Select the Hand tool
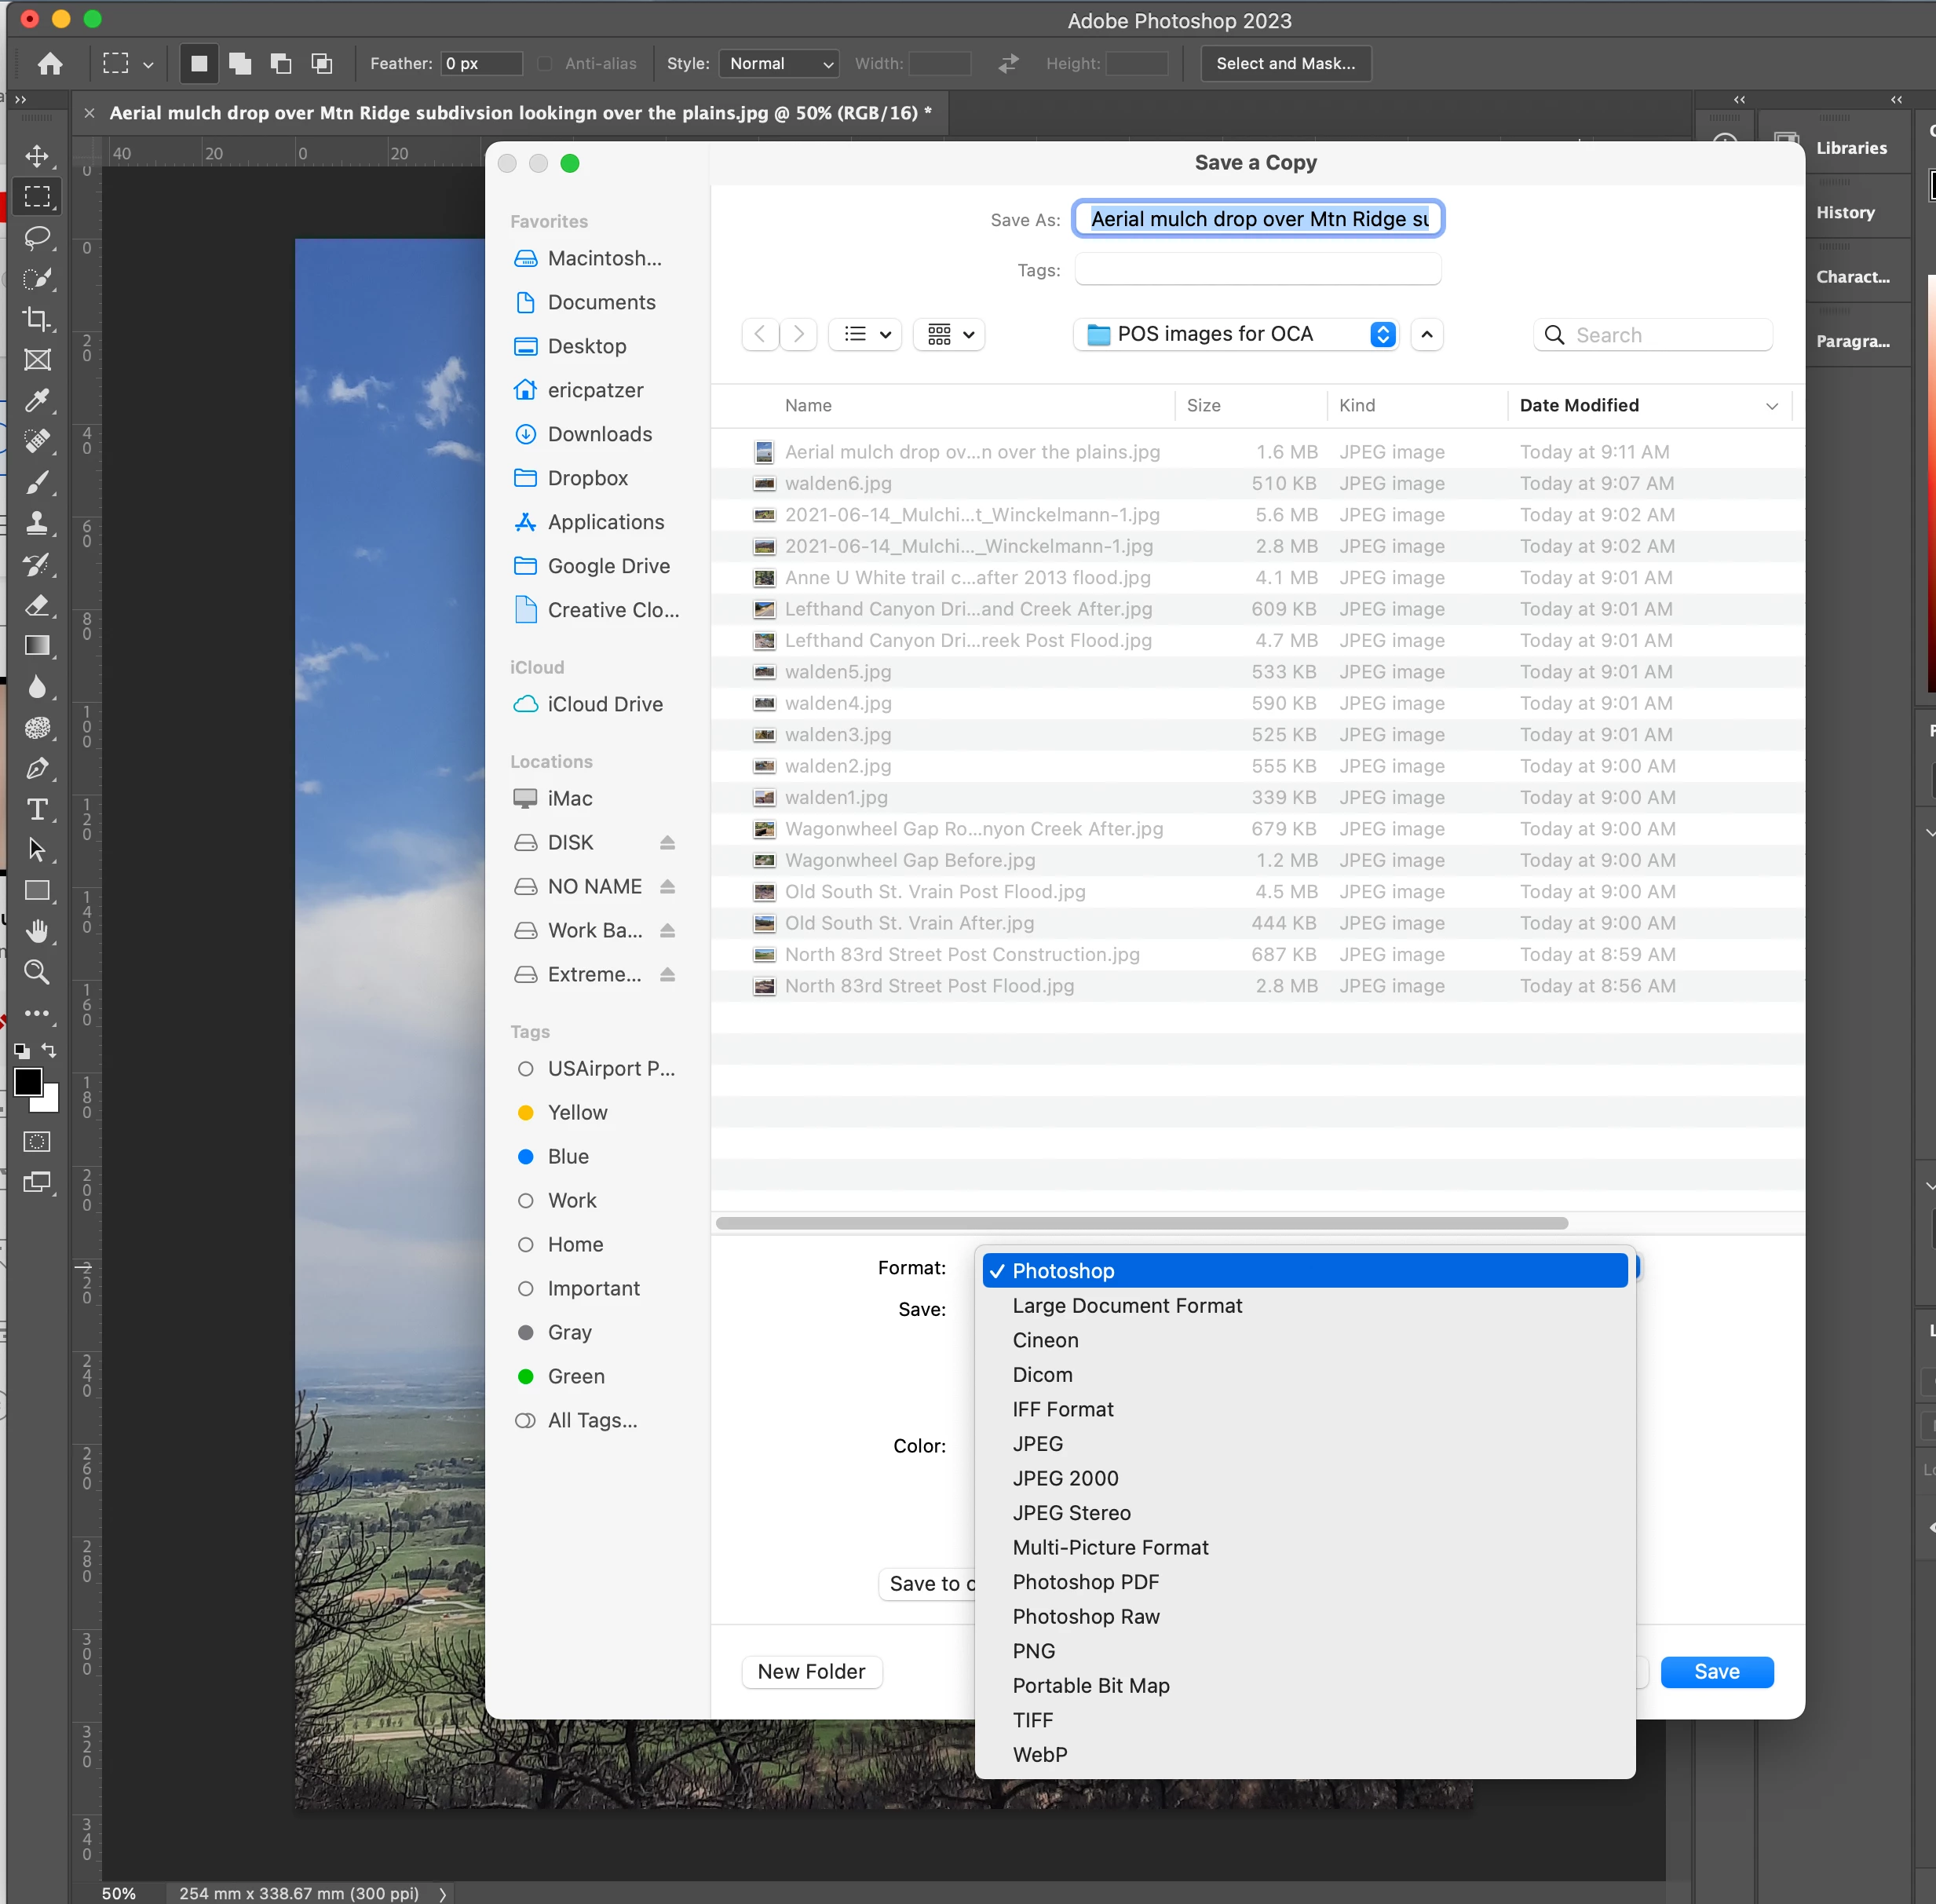This screenshot has width=1936, height=1904. point(37,931)
